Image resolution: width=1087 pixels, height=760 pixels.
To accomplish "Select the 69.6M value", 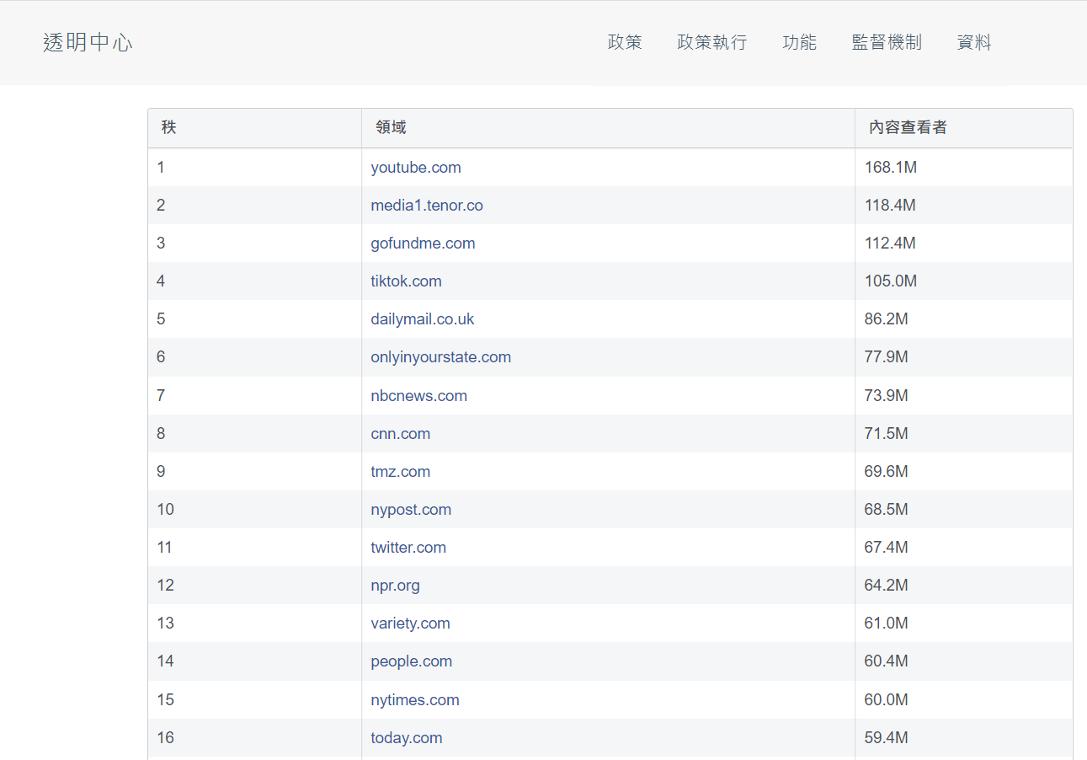I will coord(886,472).
